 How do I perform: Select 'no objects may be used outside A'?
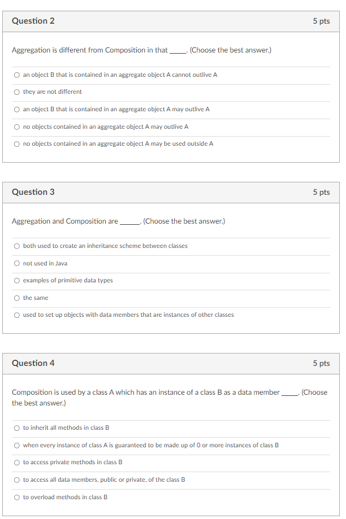click(17, 143)
